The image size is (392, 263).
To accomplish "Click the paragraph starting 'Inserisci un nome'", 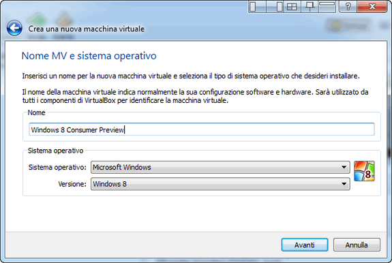I will [x=191, y=76].
